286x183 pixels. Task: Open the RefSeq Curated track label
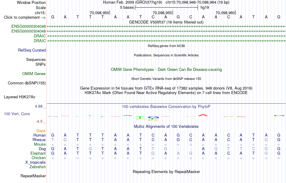[x=32, y=50]
